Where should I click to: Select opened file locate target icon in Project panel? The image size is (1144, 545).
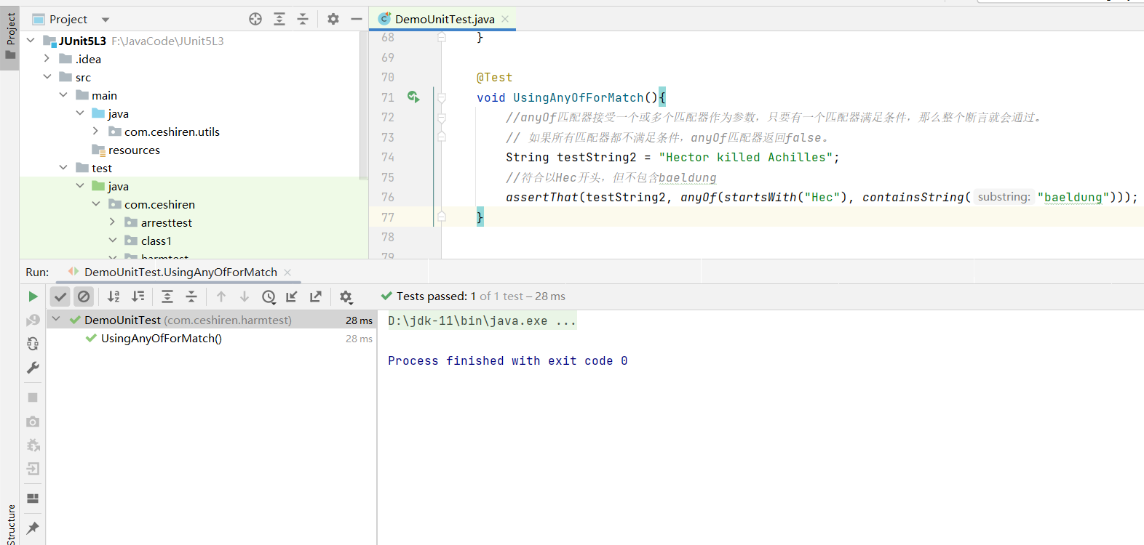(x=255, y=20)
